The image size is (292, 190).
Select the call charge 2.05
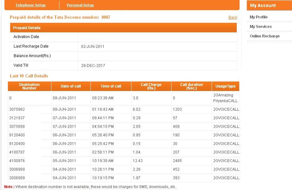click(137, 127)
